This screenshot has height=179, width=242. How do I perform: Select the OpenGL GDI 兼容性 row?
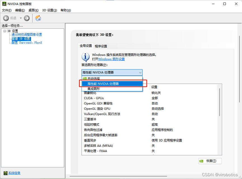(x=149, y=103)
